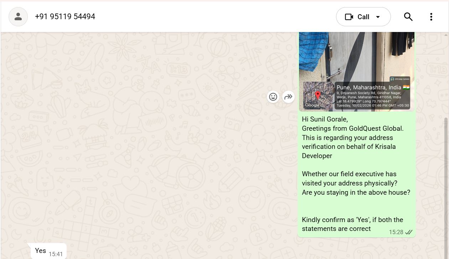Click the red map pin in photo

click(318, 95)
